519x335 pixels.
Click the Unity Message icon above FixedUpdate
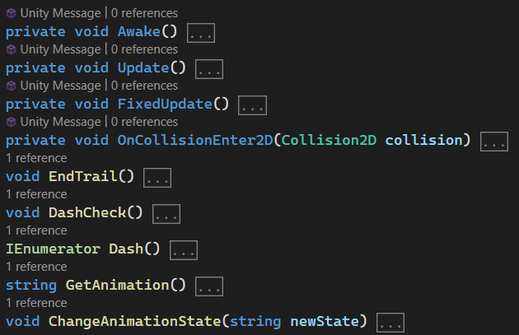(x=12, y=86)
